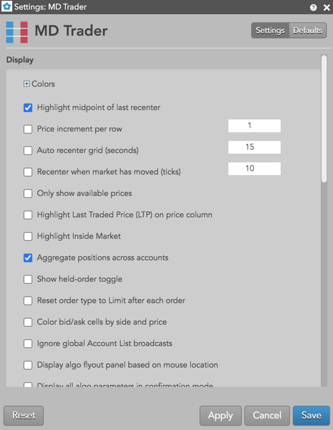This screenshot has height=430, width=333.
Task: Click the Cancel button
Action: click(267, 415)
